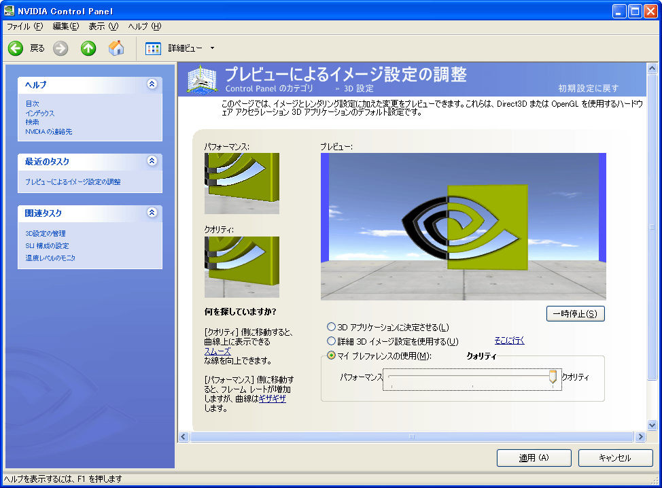Click the vertical scrollbar up arrow
The image size is (662, 488).
(x=652, y=68)
